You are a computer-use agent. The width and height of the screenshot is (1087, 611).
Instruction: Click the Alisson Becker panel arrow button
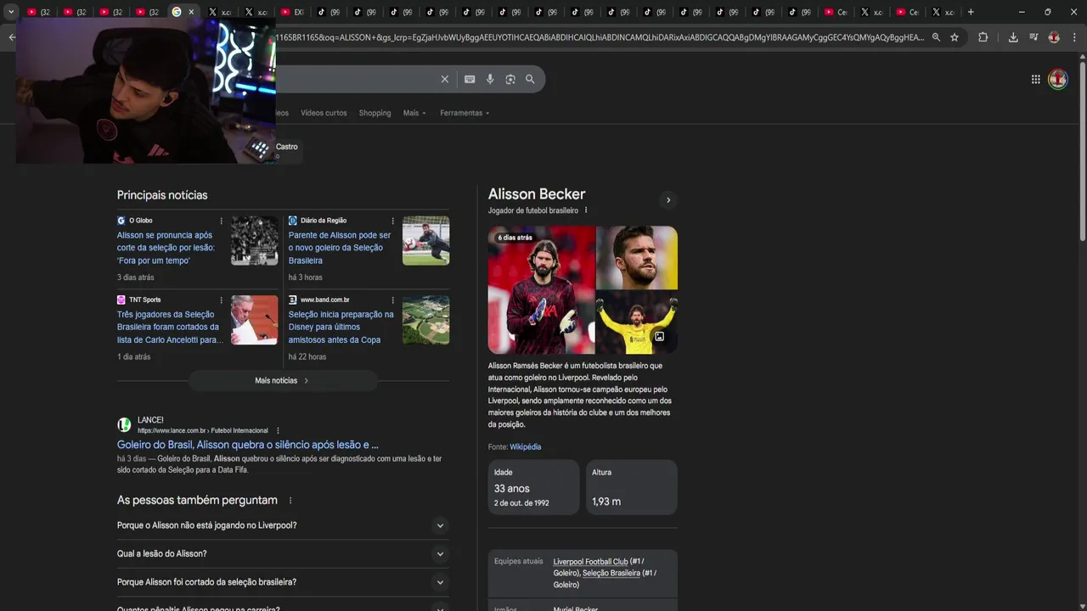pos(668,200)
